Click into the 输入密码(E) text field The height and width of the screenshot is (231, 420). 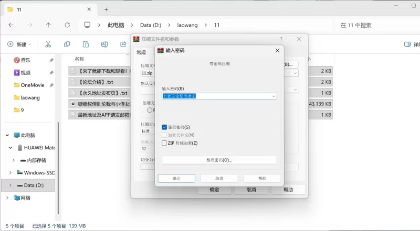[x=215, y=96]
